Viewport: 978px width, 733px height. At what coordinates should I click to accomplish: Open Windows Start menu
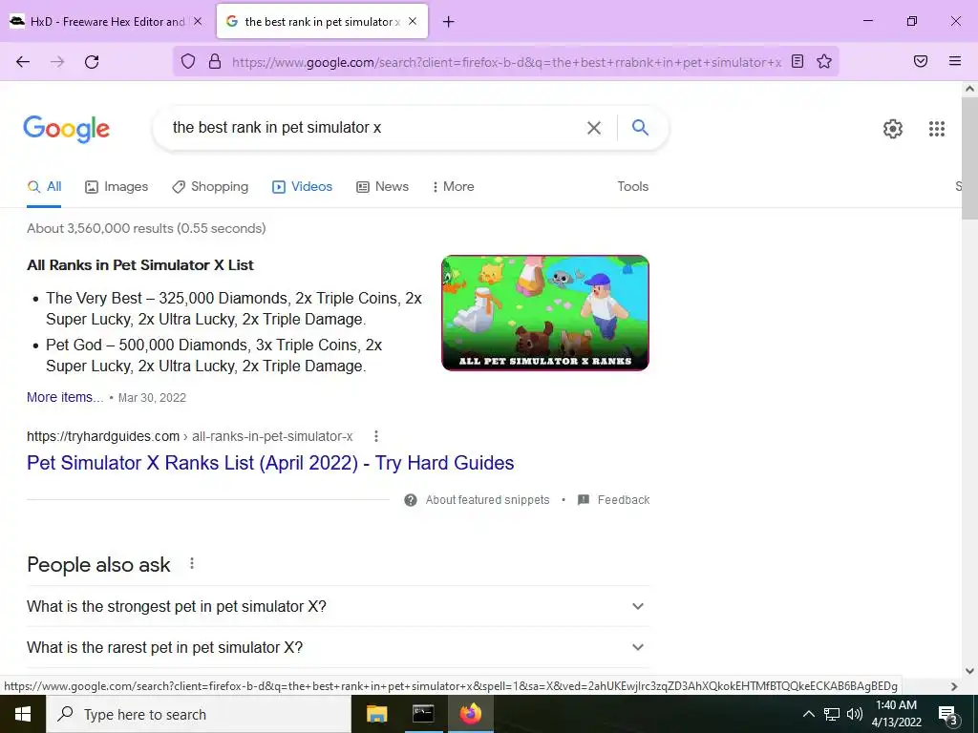(23, 714)
